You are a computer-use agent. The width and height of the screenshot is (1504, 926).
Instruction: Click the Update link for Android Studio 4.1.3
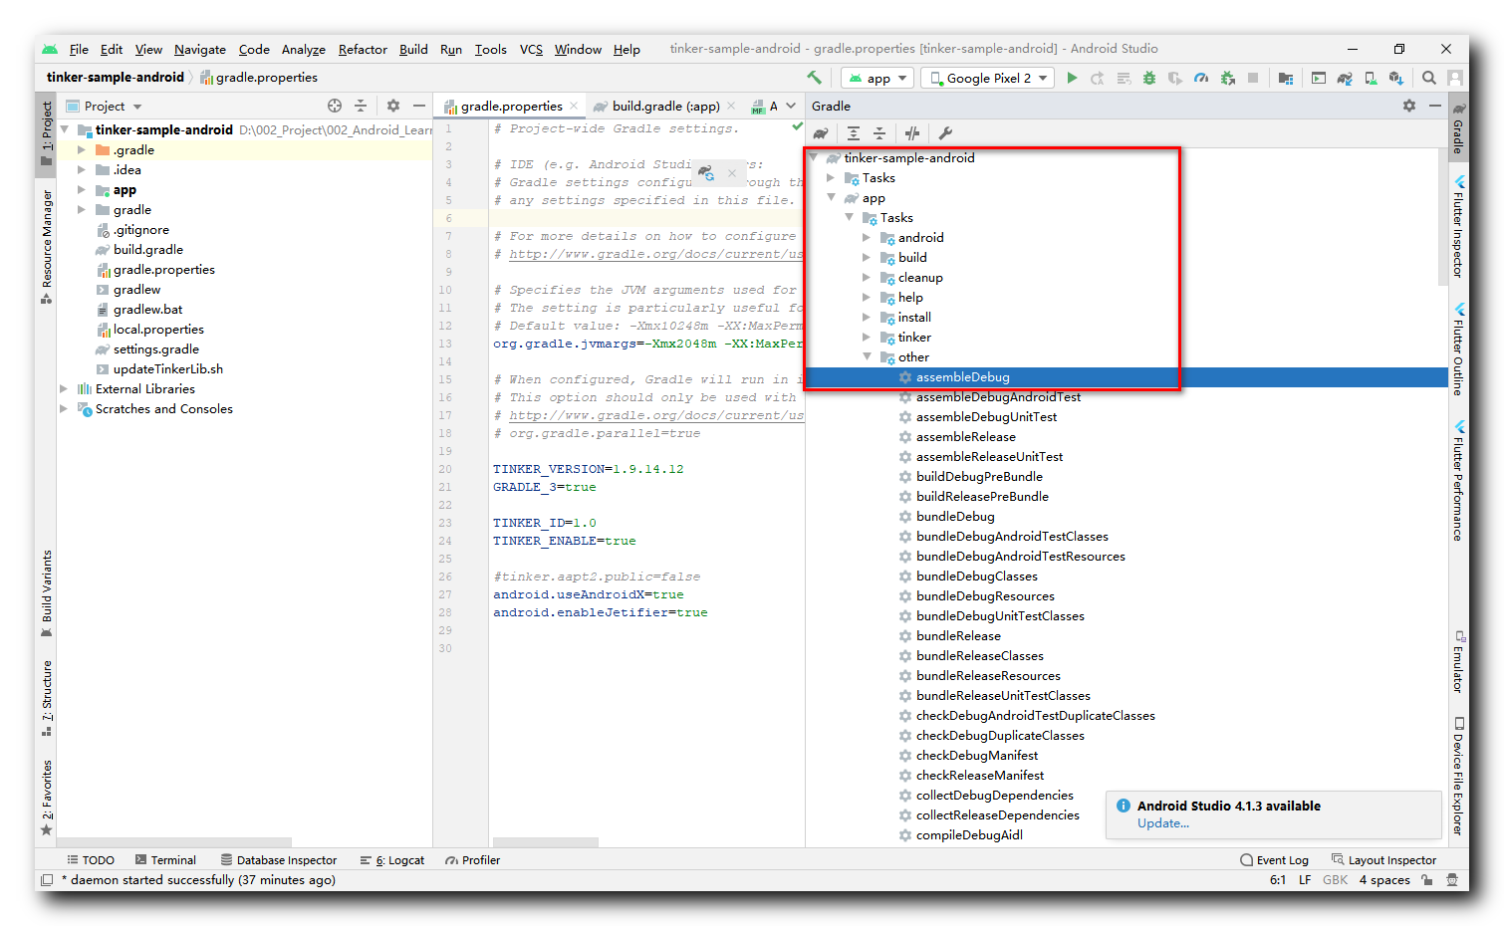tap(1163, 823)
